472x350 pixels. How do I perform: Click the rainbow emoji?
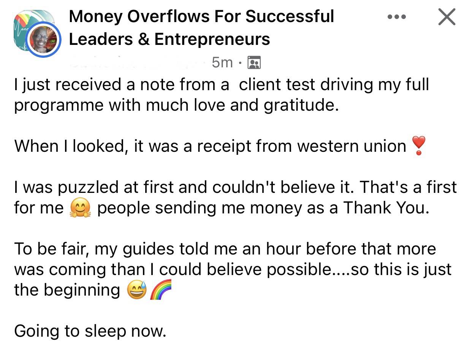tap(160, 291)
